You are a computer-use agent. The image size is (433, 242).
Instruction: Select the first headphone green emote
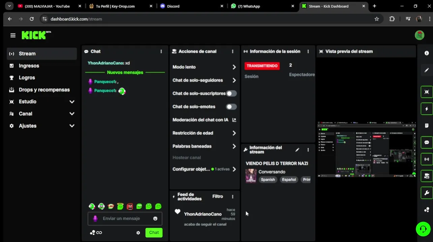[x=92, y=206]
